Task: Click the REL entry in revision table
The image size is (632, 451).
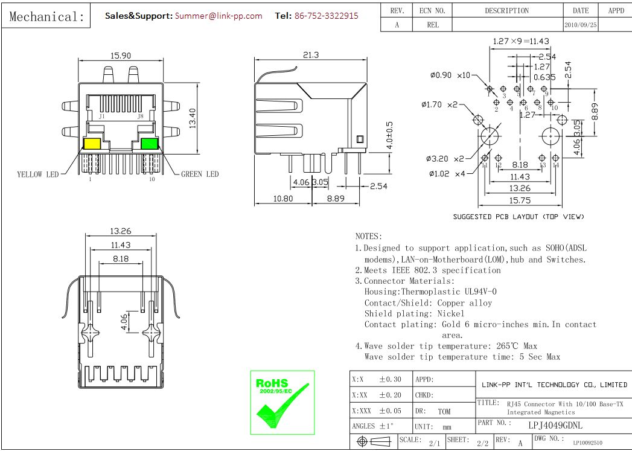Action: click(x=432, y=25)
